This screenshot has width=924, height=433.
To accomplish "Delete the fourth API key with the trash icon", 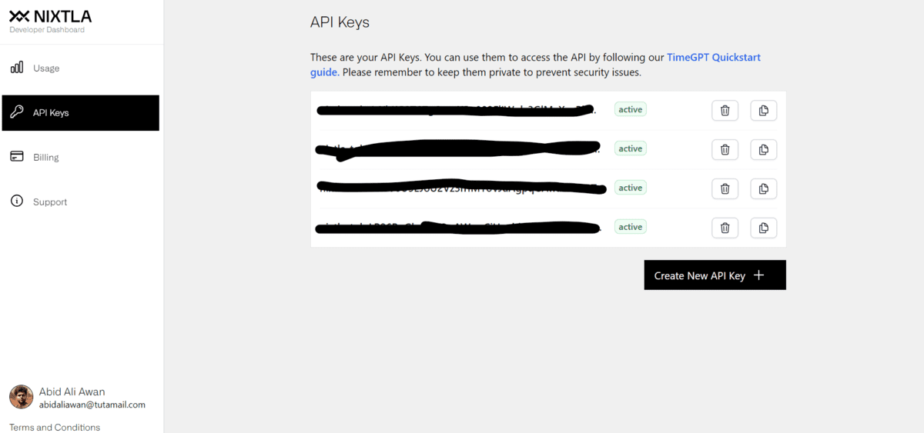I will (x=725, y=228).
